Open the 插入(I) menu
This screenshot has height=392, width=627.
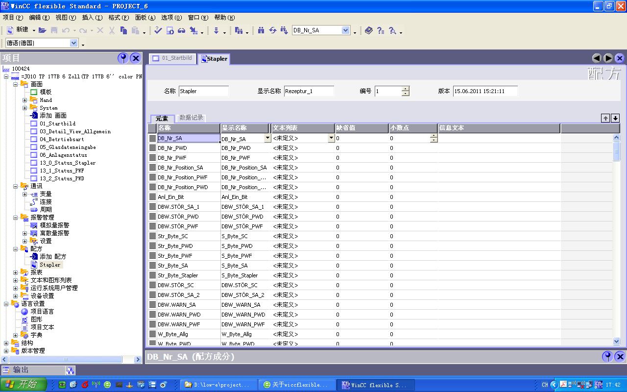(92, 18)
